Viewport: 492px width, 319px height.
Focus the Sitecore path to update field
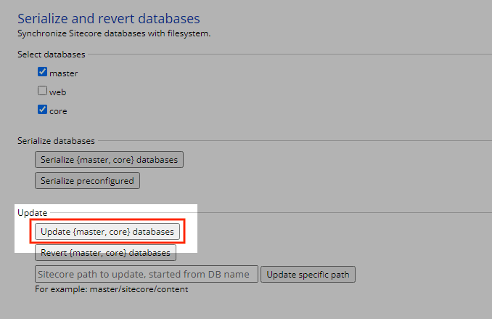147,275
